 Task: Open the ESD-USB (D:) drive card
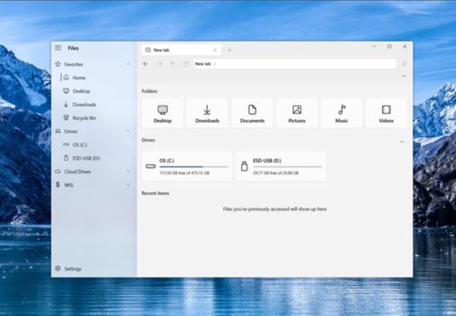pos(281,166)
